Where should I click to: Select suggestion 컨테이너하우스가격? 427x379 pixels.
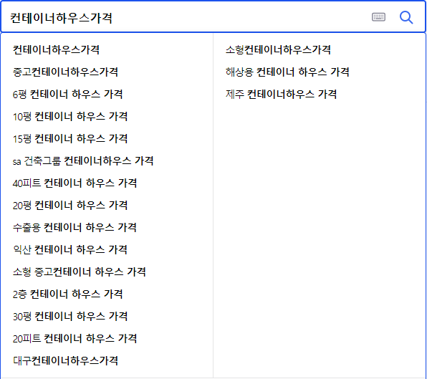tap(56, 50)
